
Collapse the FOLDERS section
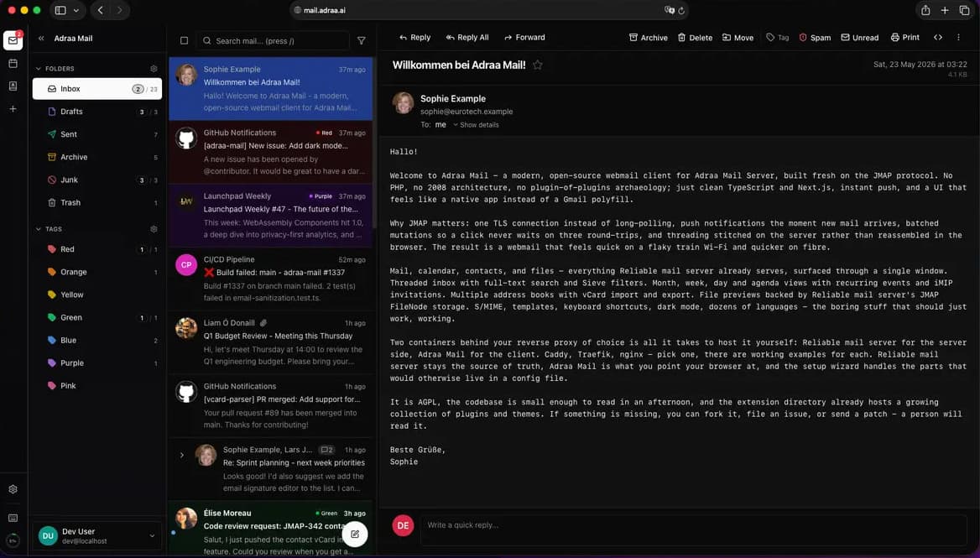pyautogui.click(x=39, y=69)
